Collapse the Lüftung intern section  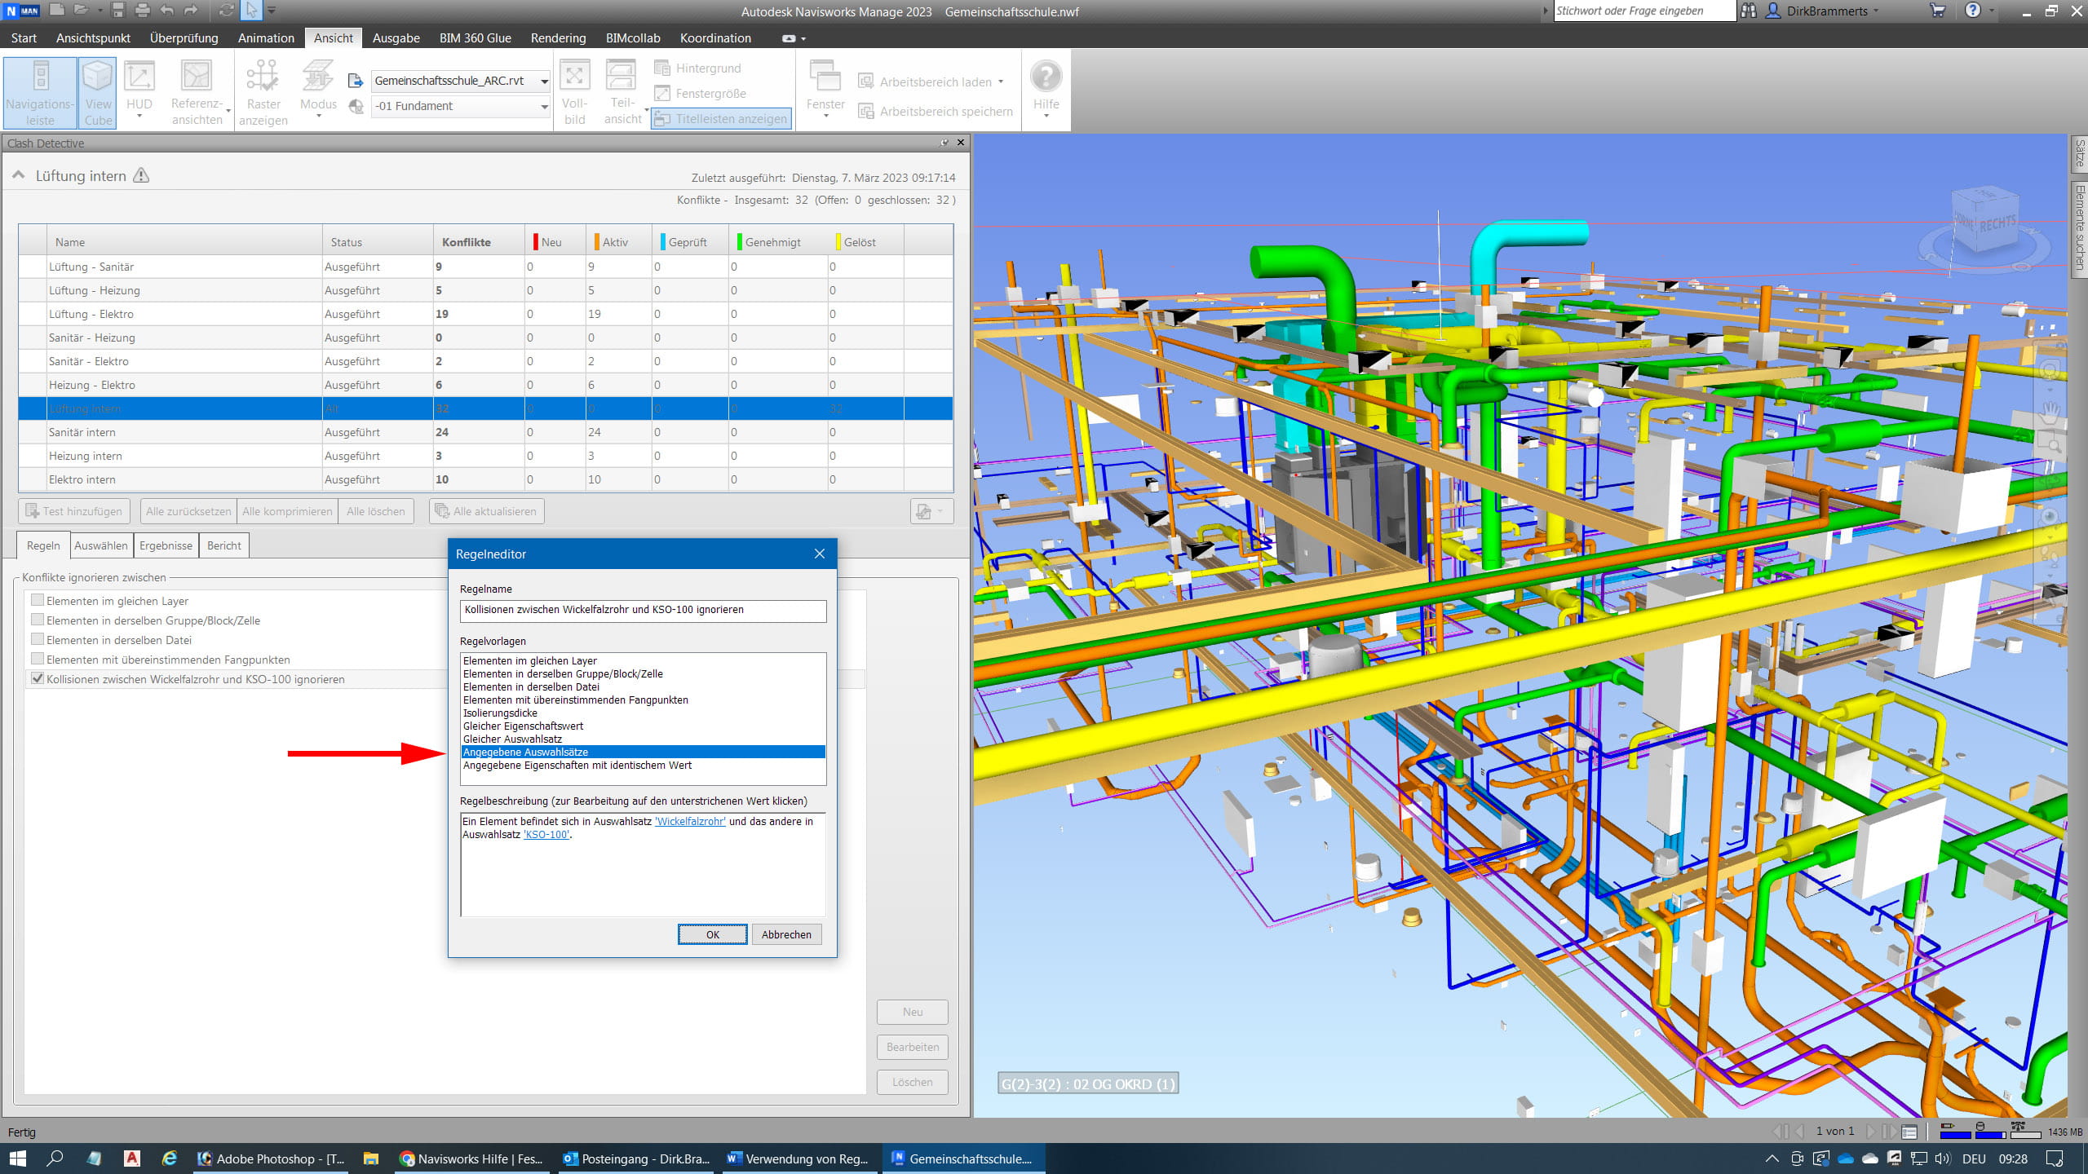pyautogui.click(x=17, y=174)
